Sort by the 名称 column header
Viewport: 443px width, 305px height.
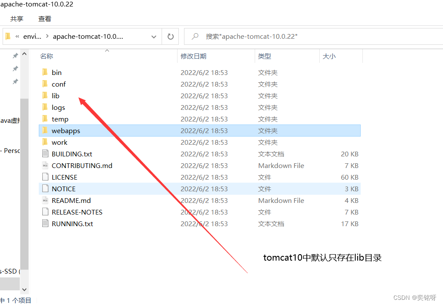(47, 56)
